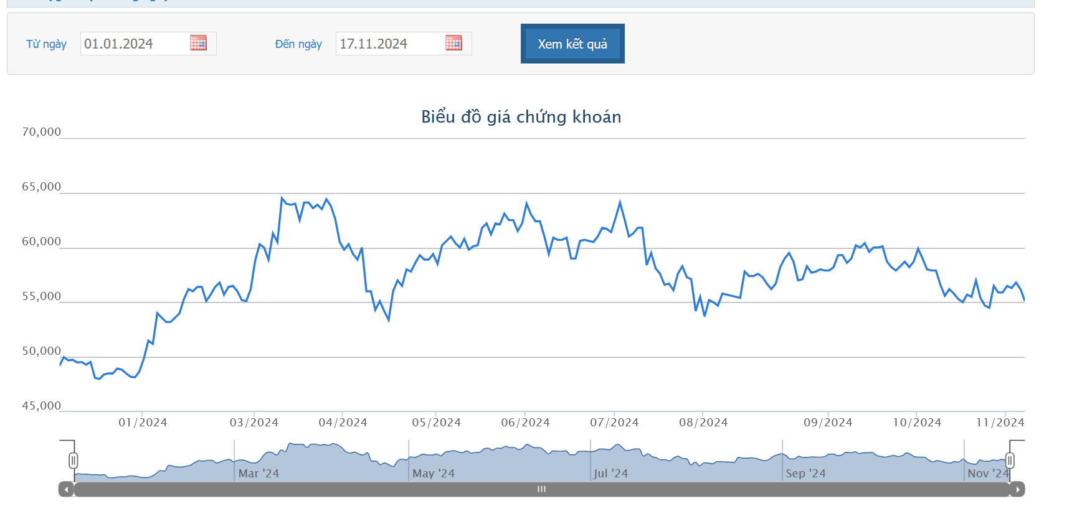
Task: Click the 'Từ ngày' label
Action: pos(46,44)
